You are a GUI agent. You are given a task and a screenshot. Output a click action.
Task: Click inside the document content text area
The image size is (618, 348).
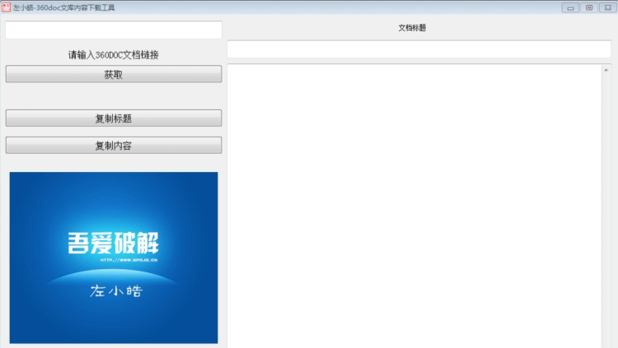tap(414, 206)
